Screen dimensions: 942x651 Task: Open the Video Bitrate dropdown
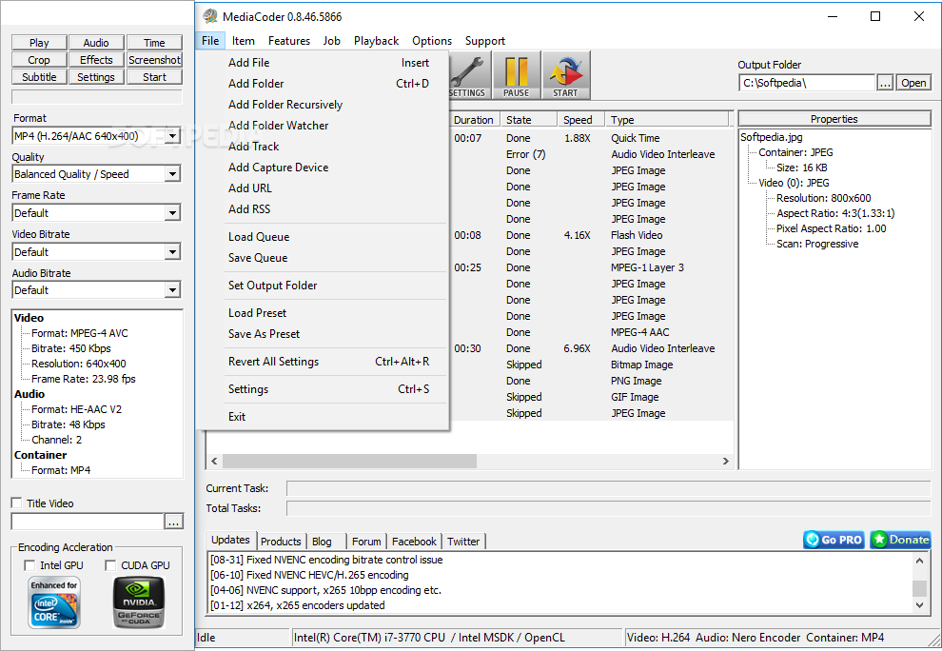pyautogui.click(x=172, y=252)
